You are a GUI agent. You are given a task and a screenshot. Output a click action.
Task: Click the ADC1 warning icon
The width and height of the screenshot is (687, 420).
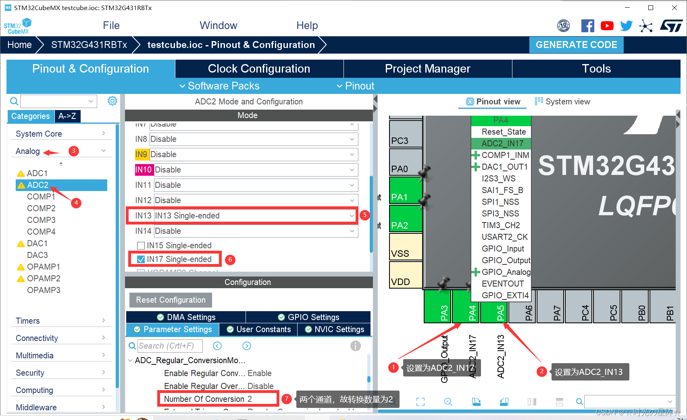(x=21, y=174)
